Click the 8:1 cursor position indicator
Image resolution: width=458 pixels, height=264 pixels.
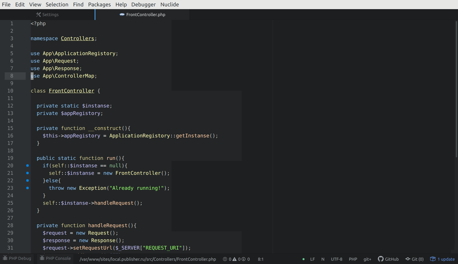click(x=261, y=259)
